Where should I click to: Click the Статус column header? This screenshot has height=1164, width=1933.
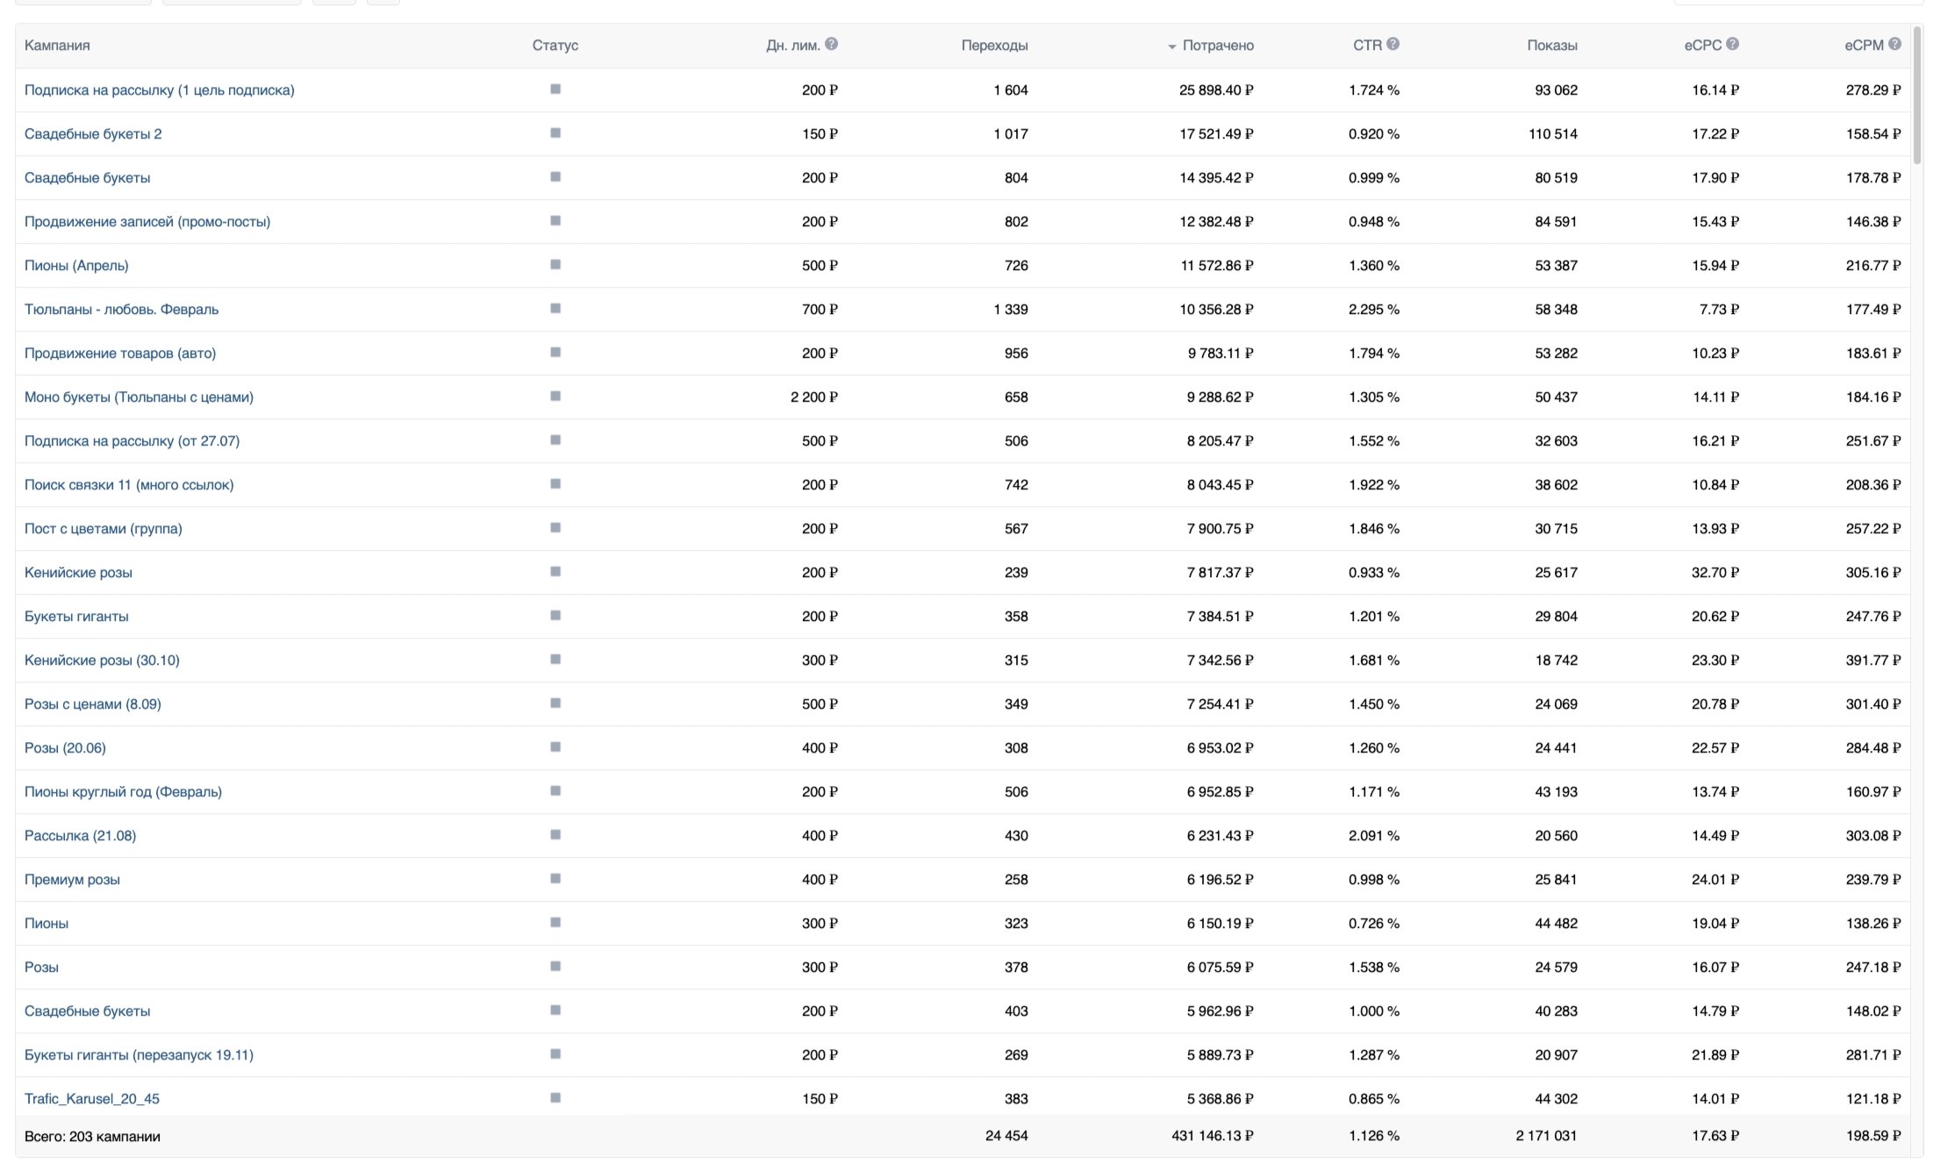pos(555,46)
